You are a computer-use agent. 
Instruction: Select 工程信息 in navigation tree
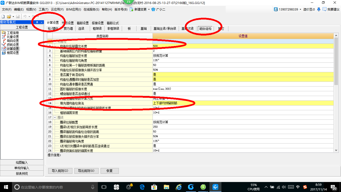pyautogui.click(x=13, y=33)
